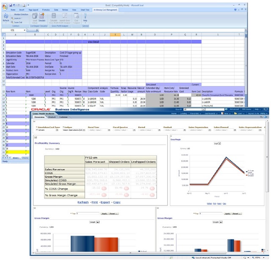
Task: Open dashboard page options icon
Action: tap(261, 117)
